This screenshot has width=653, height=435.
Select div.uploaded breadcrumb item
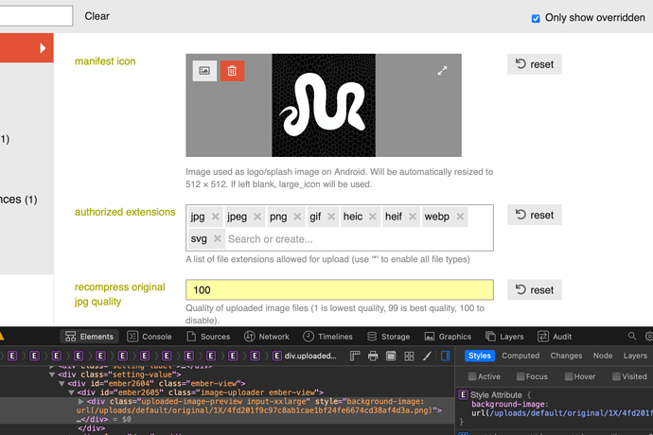tap(305, 356)
